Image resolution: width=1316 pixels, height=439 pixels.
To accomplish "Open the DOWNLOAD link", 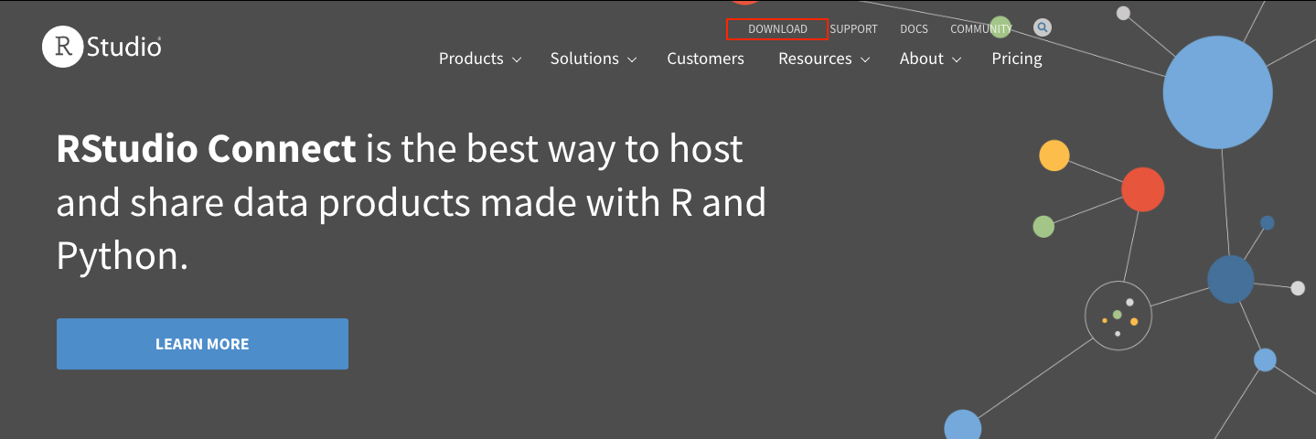I will [x=777, y=29].
